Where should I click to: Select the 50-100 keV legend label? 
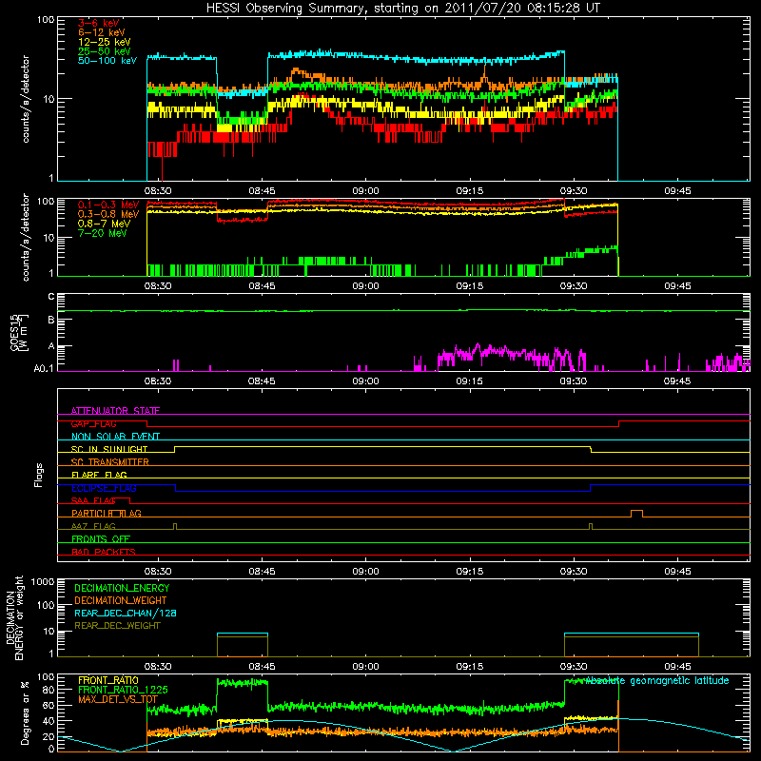pyautogui.click(x=107, y=61)
